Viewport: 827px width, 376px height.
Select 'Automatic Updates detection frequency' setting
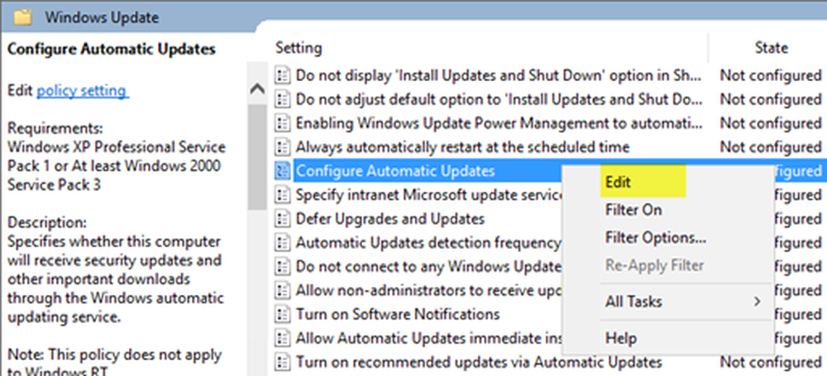(428, 243)
